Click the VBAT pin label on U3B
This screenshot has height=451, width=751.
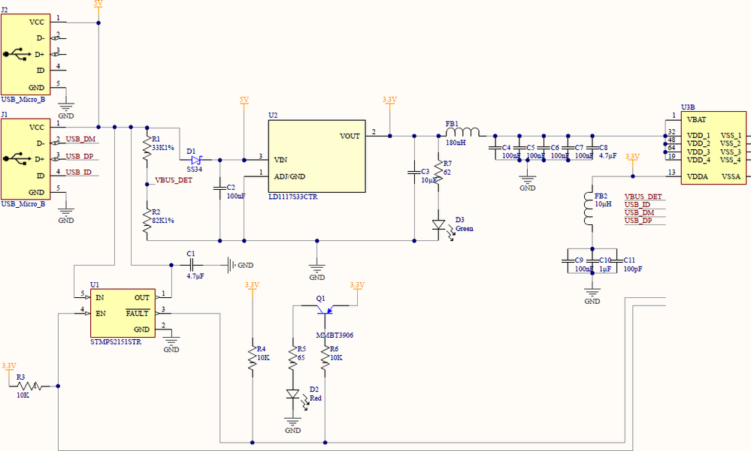(x=696, y=119)
